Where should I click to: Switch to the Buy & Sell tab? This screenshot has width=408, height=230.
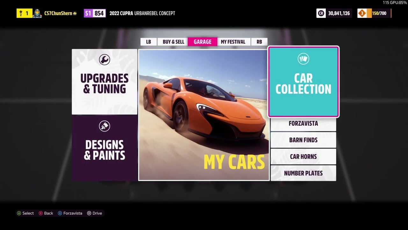tap(173, 42)
